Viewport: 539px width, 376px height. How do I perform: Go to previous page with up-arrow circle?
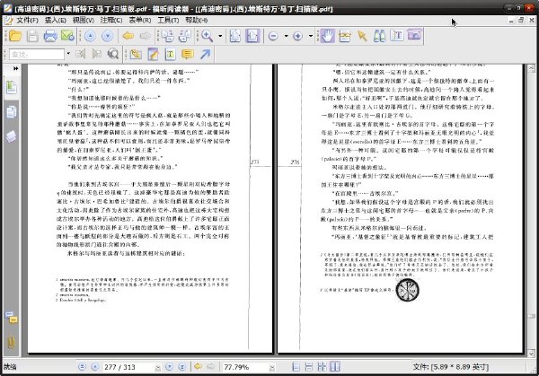(x=90, y=36)
